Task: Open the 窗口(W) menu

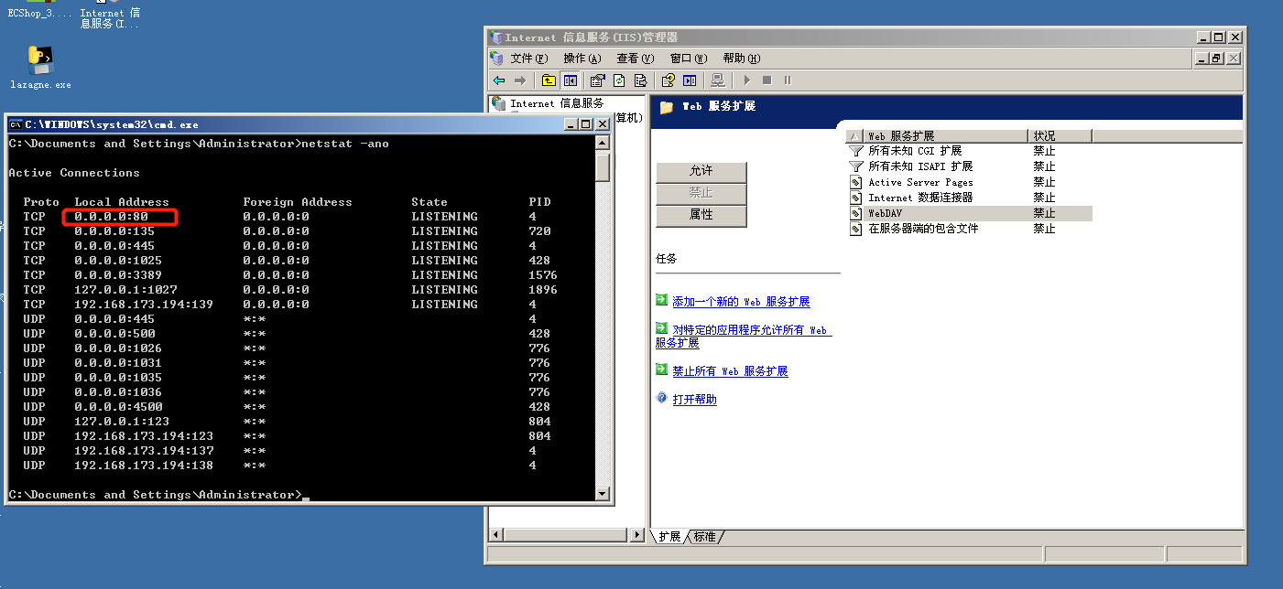Action: tap(689, 59)
